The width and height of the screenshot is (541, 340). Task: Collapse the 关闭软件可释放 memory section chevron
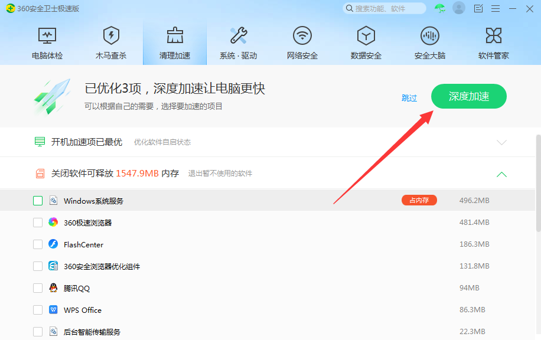[501, 175]
